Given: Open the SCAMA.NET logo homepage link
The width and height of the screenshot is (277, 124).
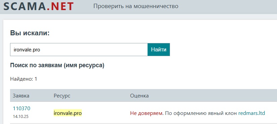Looking at the screenshot, I should point(39,6).
